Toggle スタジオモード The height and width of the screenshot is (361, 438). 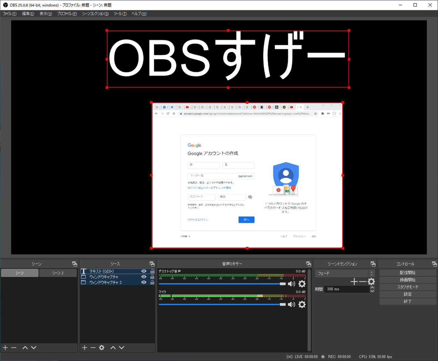click(x=408, y=287)
